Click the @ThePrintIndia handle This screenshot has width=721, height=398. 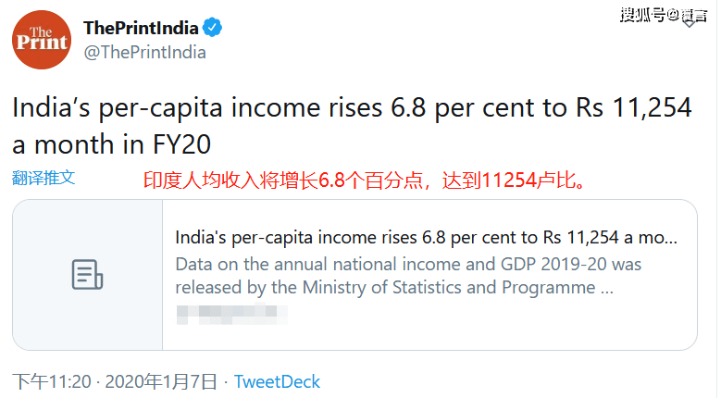[144, 53]
